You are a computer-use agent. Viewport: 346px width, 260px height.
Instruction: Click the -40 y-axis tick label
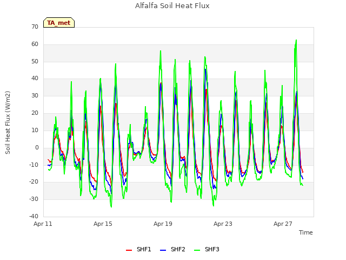click(34, 216)
